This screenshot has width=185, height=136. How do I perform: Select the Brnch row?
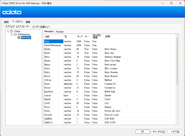pos(110,76)
